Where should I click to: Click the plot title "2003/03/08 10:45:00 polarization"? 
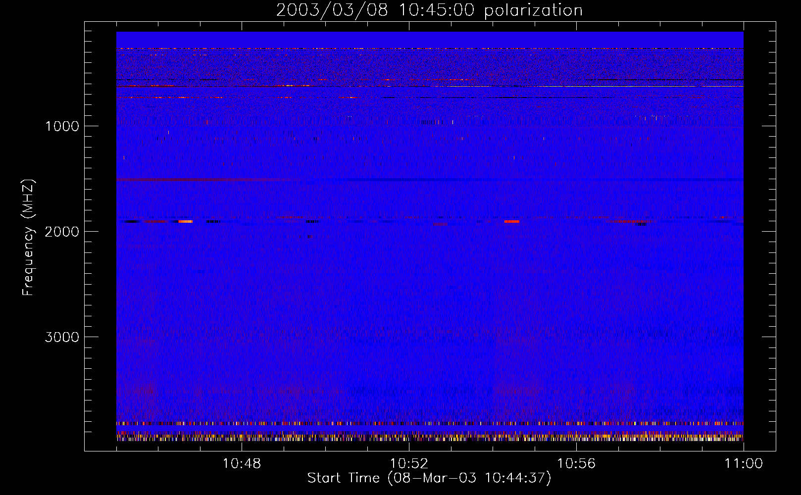tap(429, 10)
